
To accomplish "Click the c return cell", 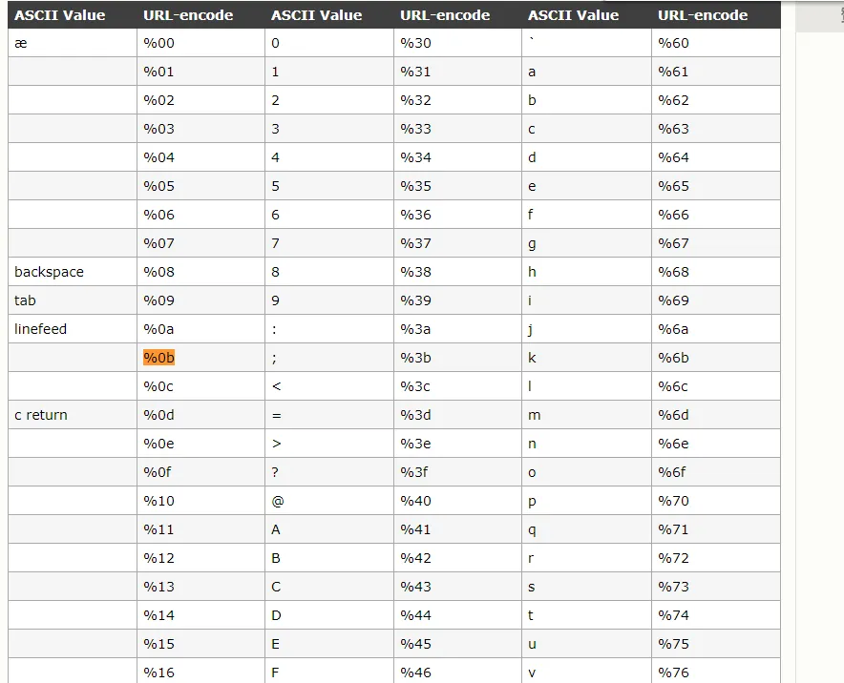I will click(x=41, y=415).
